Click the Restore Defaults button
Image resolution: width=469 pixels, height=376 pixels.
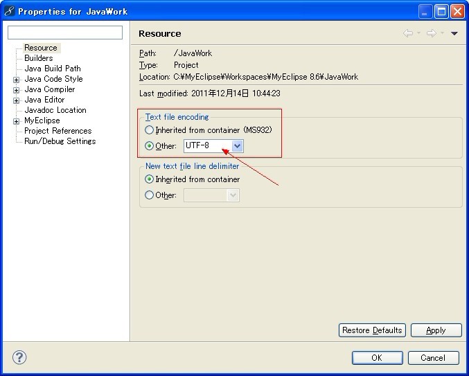coord(372,330)
